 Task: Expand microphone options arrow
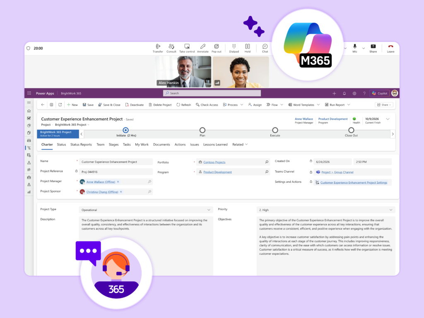point(364,48)
